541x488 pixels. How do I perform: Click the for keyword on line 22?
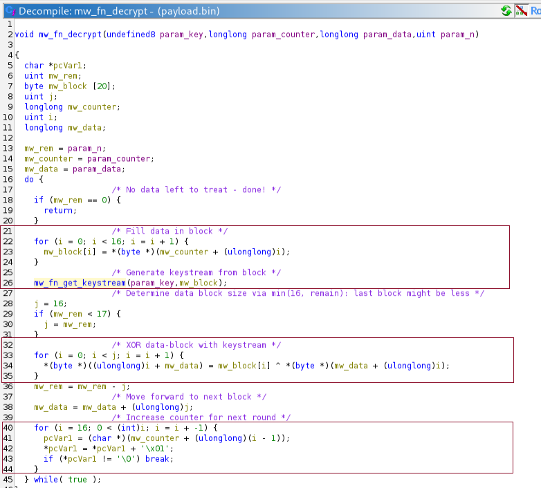[x=41, y=242]
